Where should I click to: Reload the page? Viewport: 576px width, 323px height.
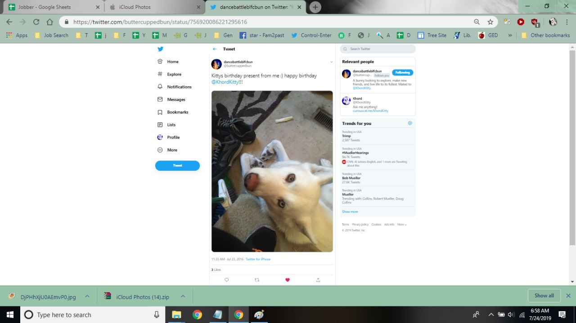point(36,22)
